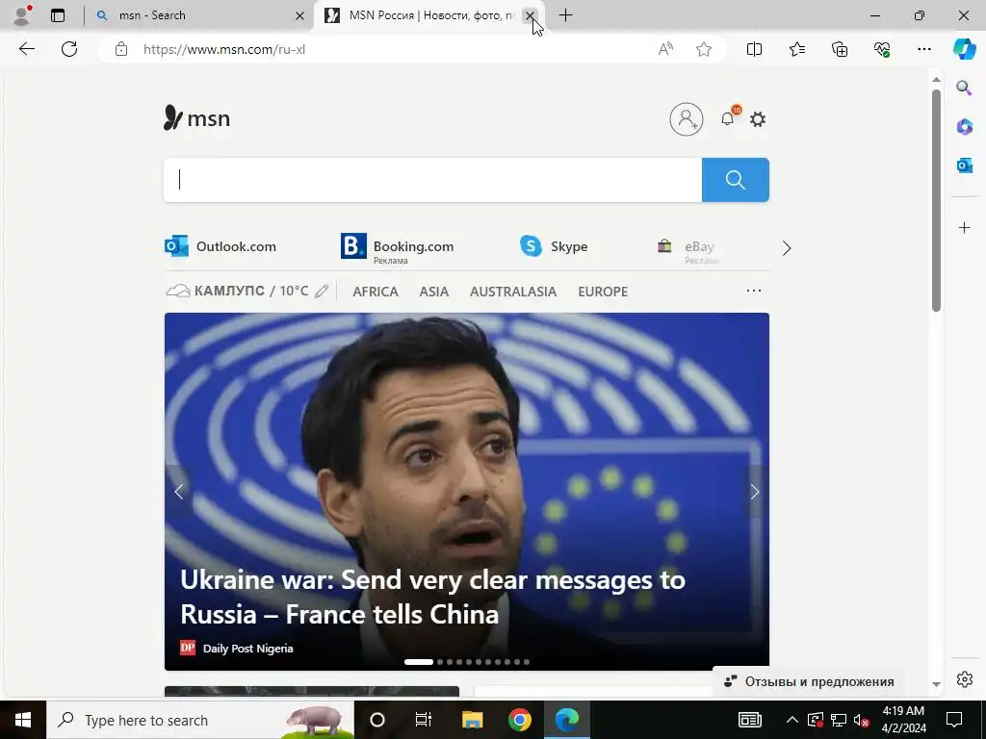Open Browser essentials heart icon
The height and width of the screenshot is (739, 986).
click(882, 49)
